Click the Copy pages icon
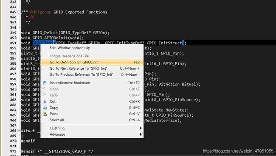Image resolution: width=276 pixels, height=156 pixels. tap(45, 108)
